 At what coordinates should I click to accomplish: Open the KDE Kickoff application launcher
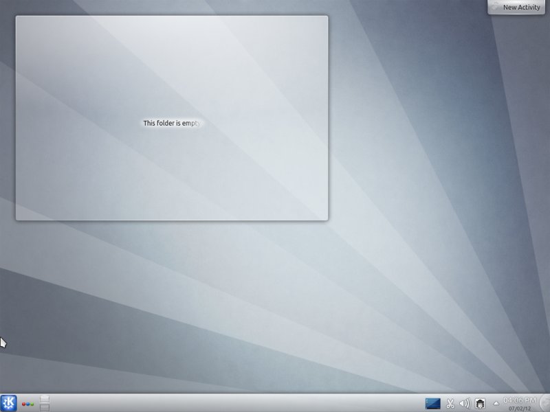tap(9, 403)
